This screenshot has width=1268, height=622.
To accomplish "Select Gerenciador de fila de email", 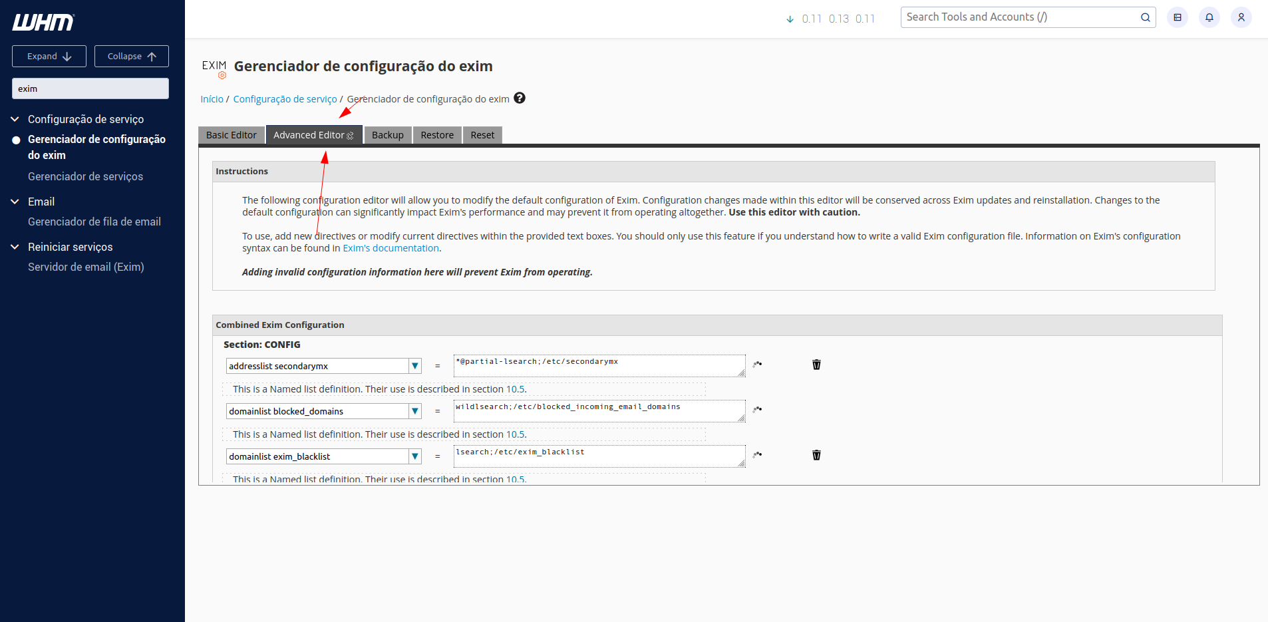I will pos(94,222).
